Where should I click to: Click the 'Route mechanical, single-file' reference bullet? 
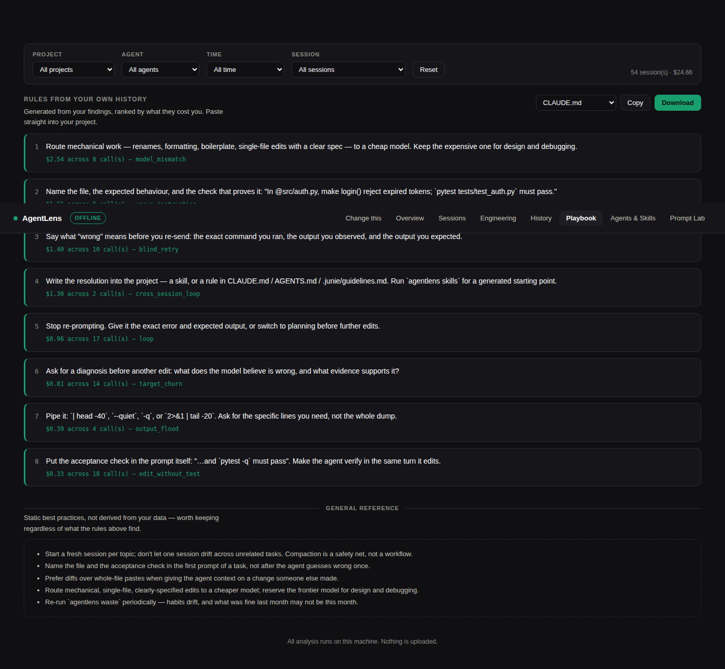232,590
